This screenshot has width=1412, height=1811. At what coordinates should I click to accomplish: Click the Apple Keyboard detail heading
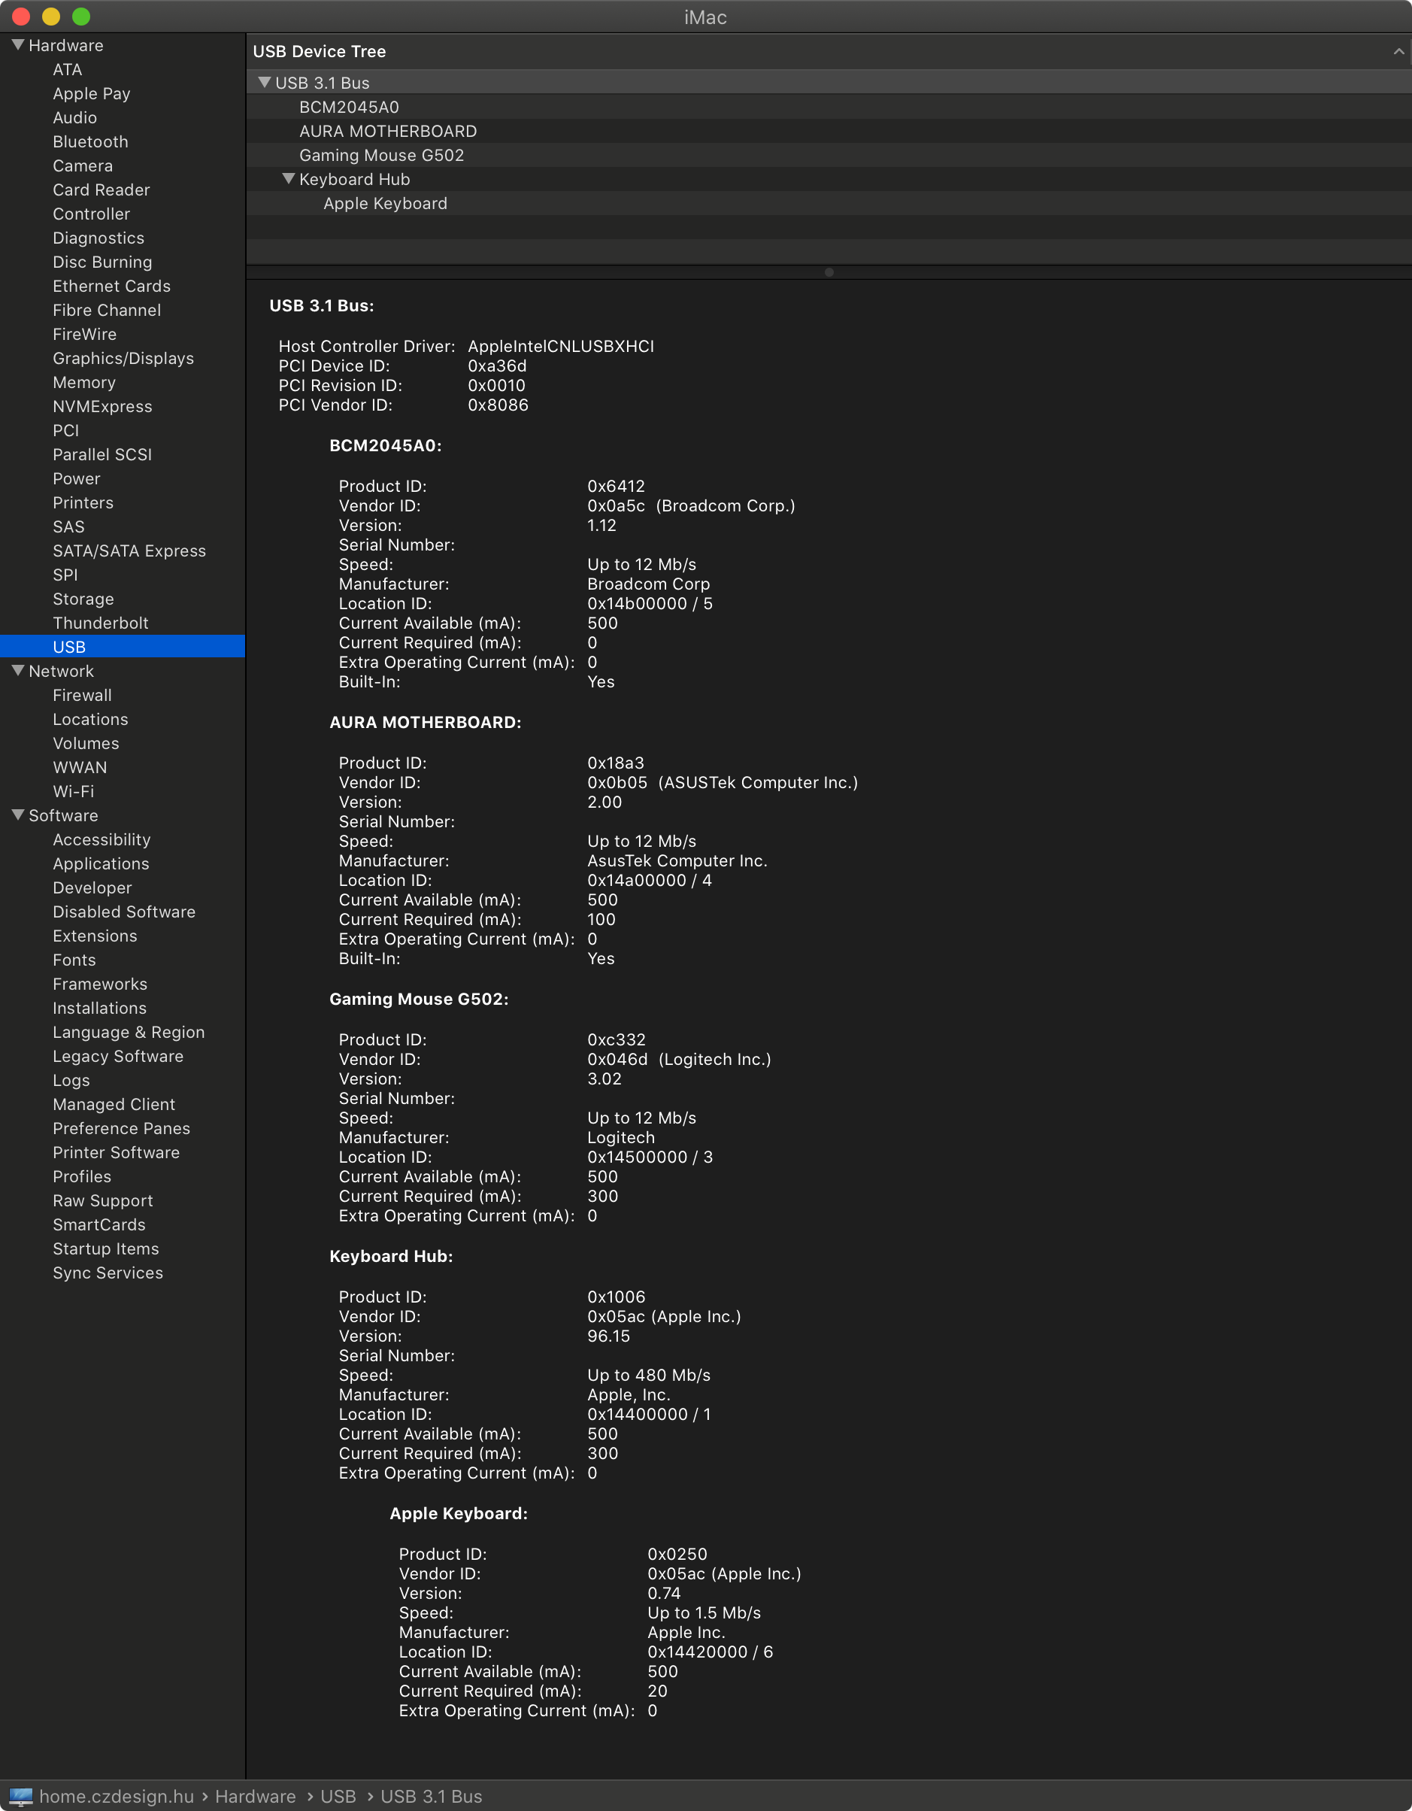pyautogui.click(x=459, y=1513)
